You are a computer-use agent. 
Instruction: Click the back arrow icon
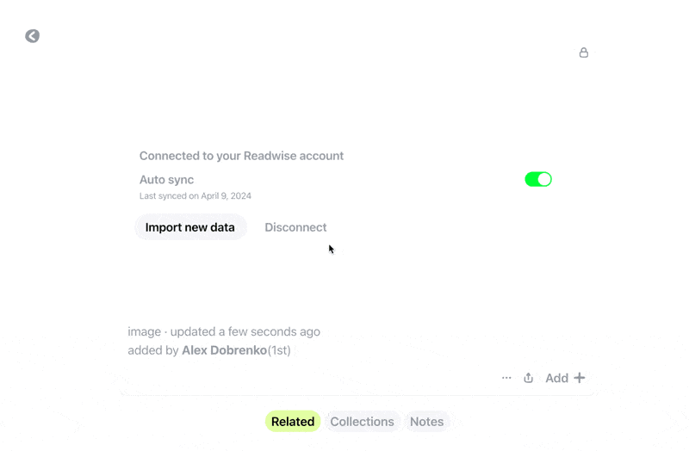[33, 36]
